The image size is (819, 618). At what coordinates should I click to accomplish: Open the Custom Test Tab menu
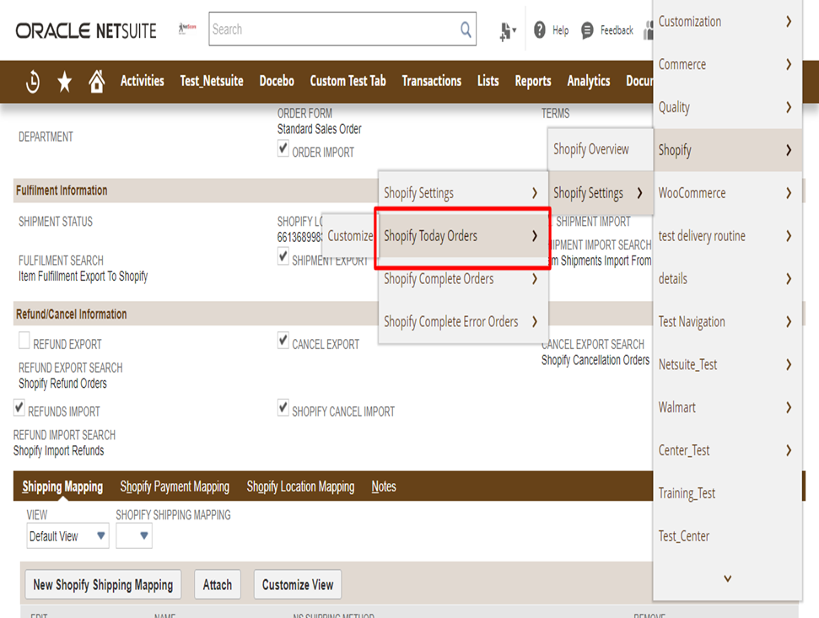(348, 81)
